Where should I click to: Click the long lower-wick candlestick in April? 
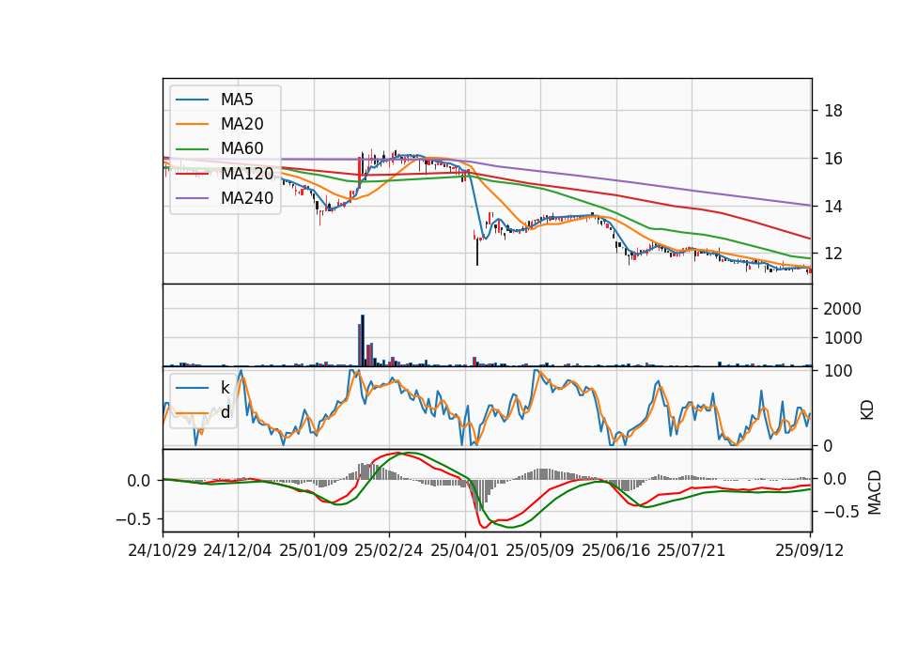click(x=477, y=251)
